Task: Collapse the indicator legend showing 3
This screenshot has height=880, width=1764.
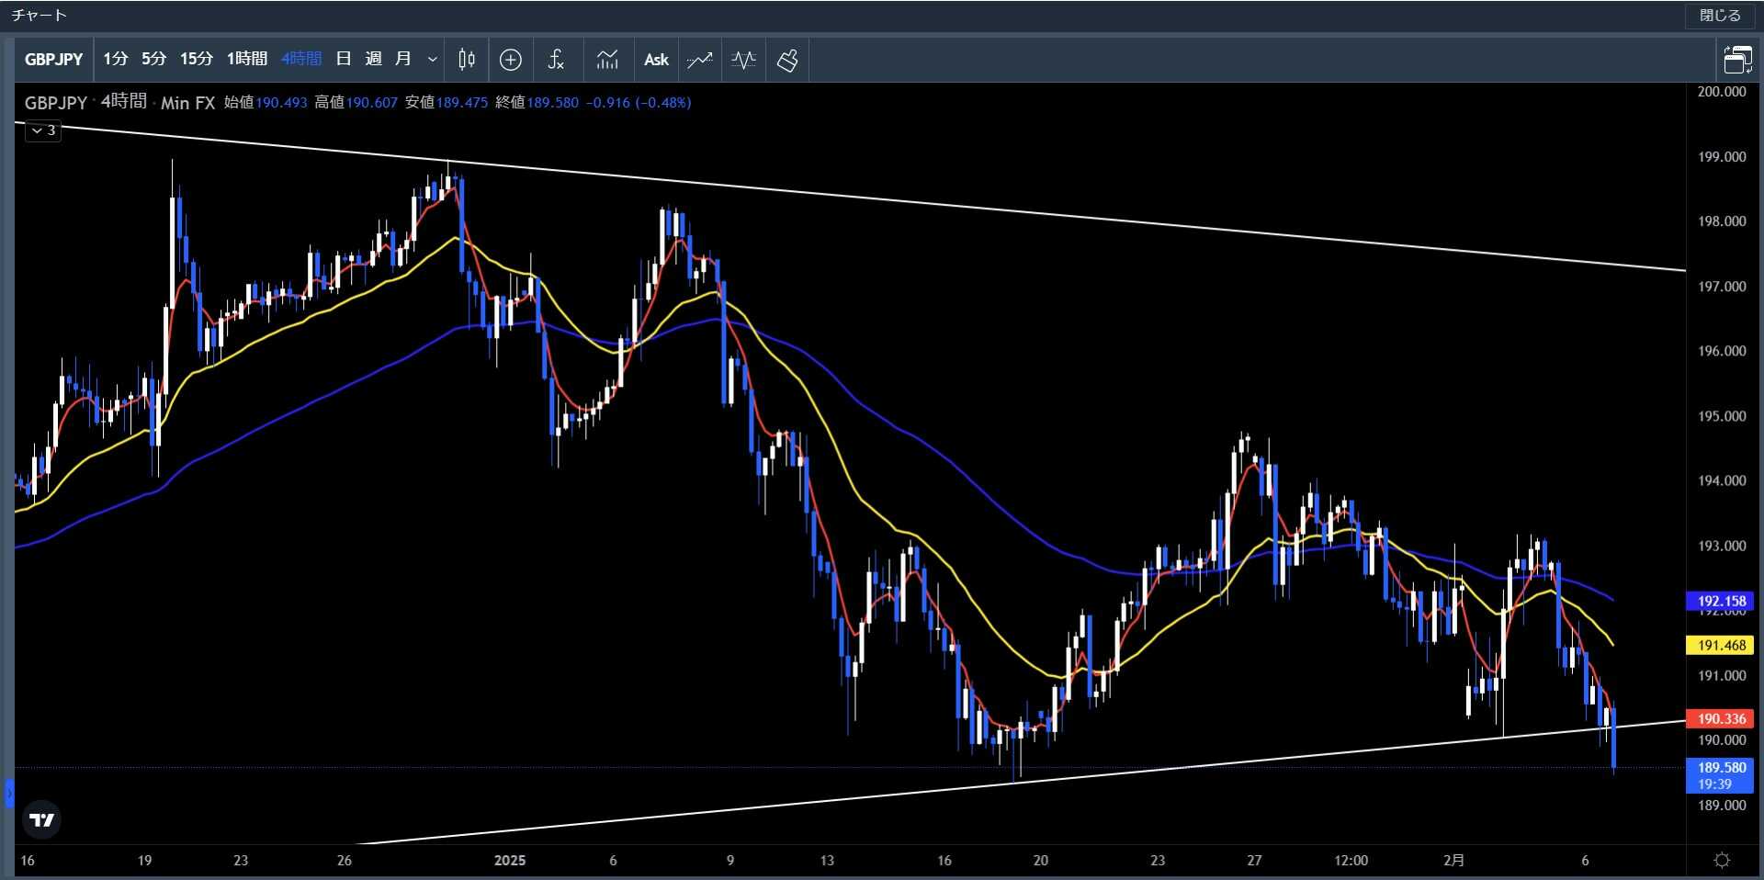Action: (x=43, y=130)
